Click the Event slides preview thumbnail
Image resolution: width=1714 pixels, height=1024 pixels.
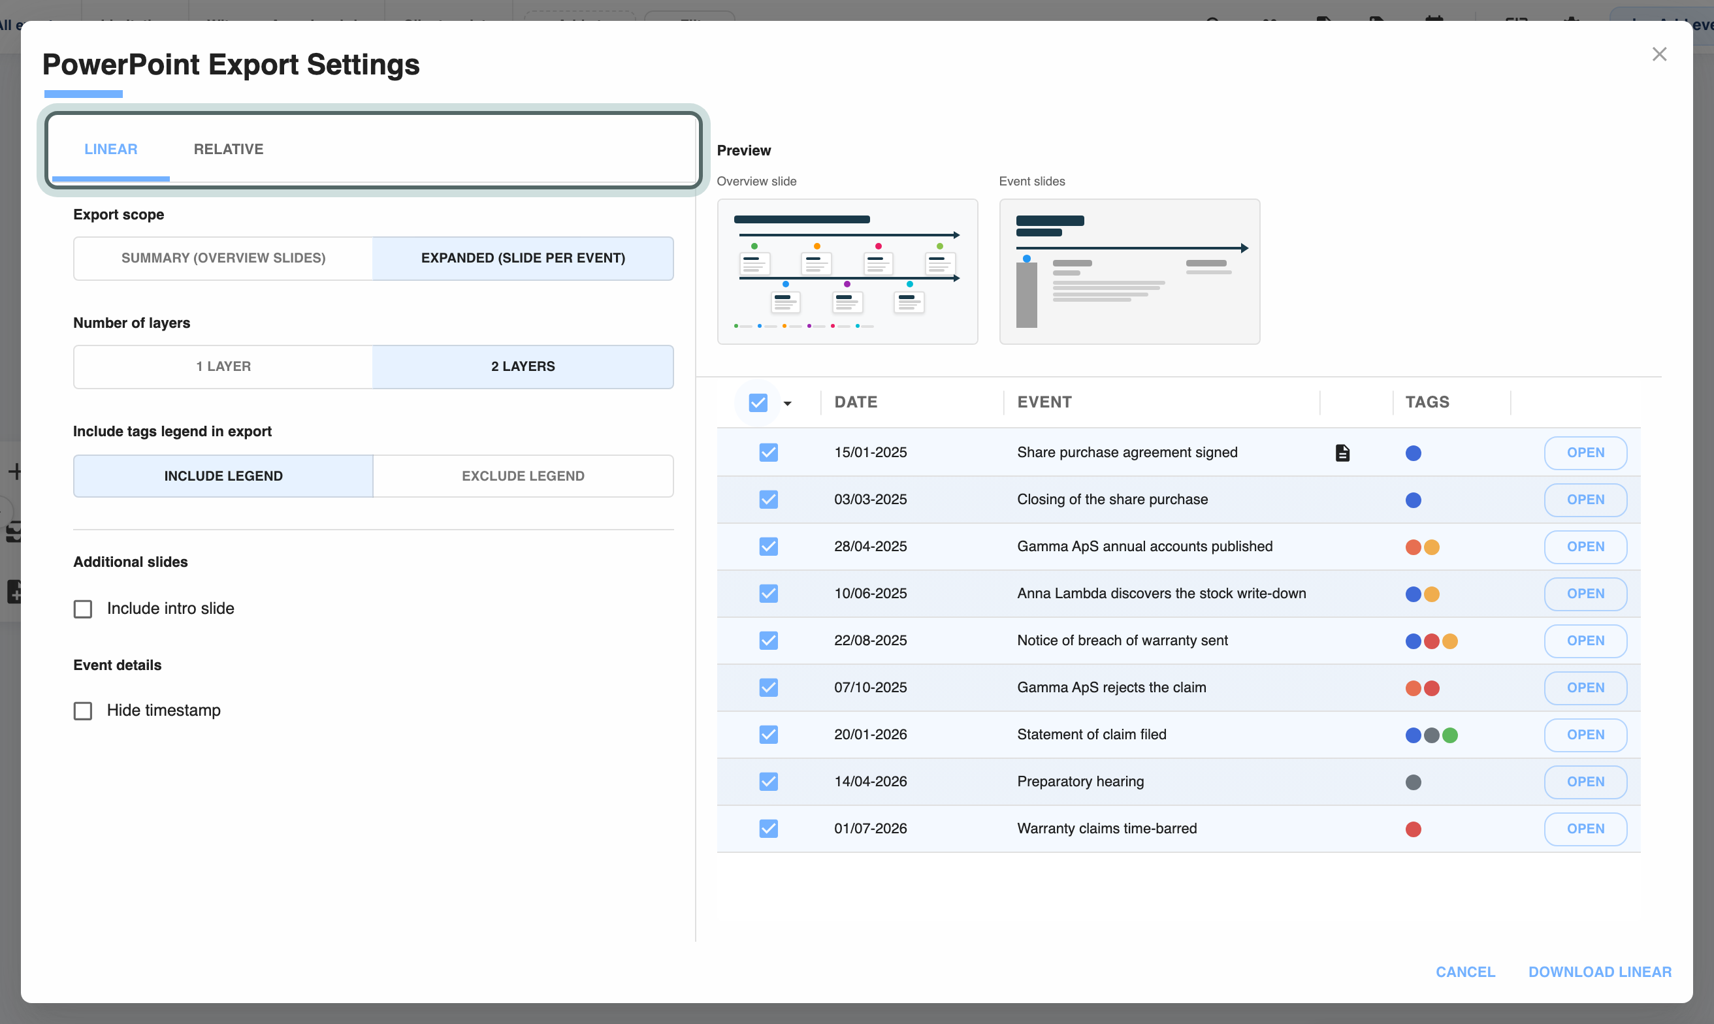(1129, 271)
